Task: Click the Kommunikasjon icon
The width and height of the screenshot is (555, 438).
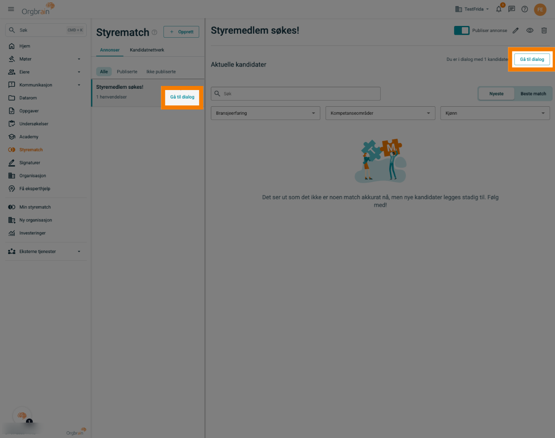Action: (12, 85)
